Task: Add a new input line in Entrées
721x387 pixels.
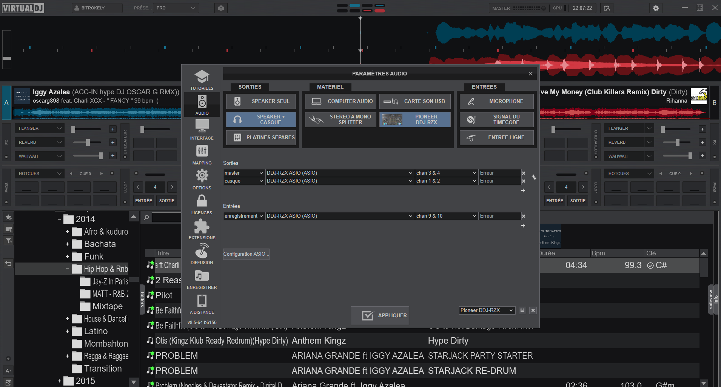Action: 523,226
